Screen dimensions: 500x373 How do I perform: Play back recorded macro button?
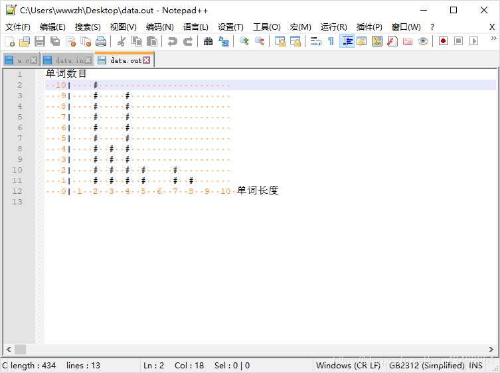tap(474, 41)
